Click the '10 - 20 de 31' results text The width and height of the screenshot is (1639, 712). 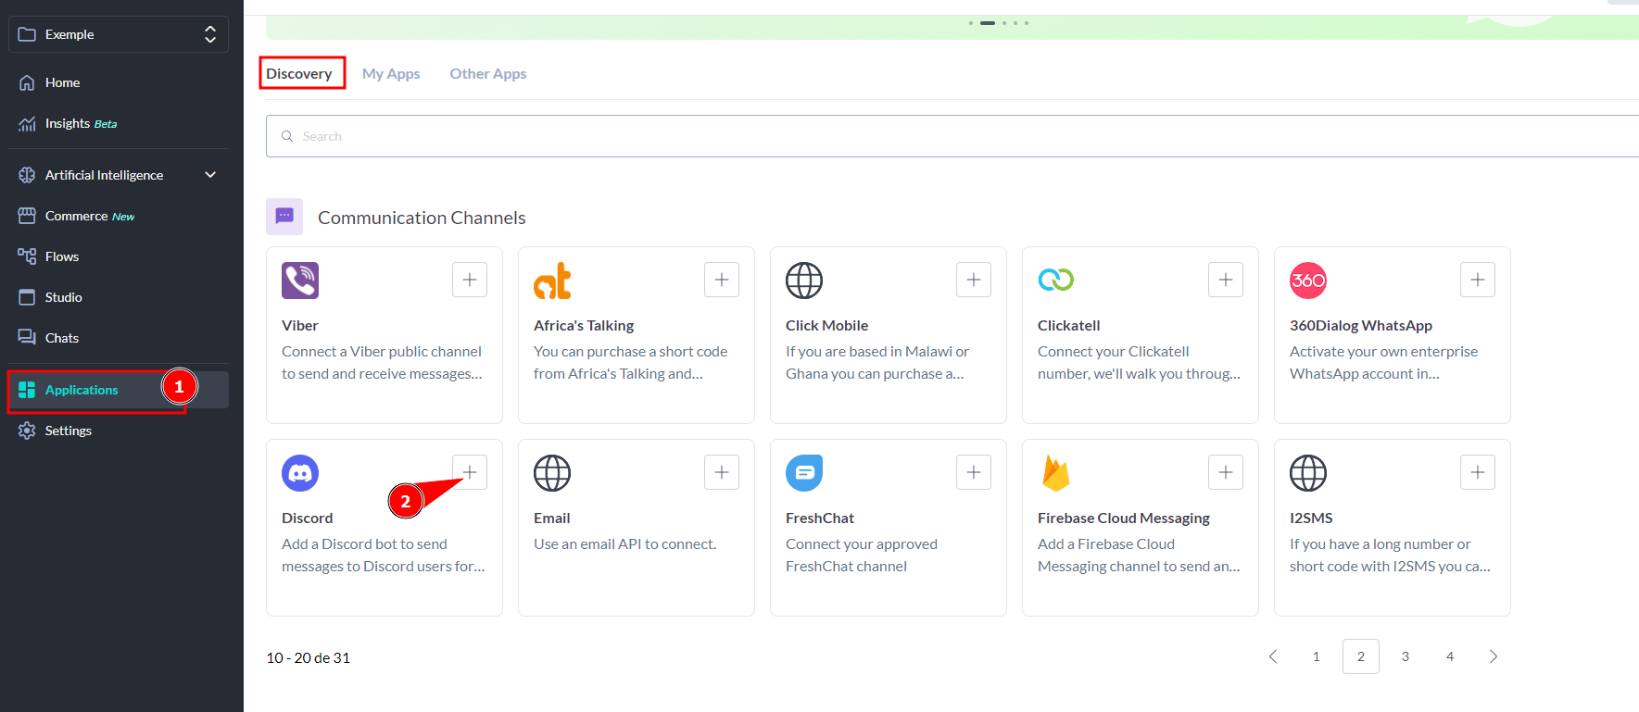pyautogui.click(x=309, y=657)
